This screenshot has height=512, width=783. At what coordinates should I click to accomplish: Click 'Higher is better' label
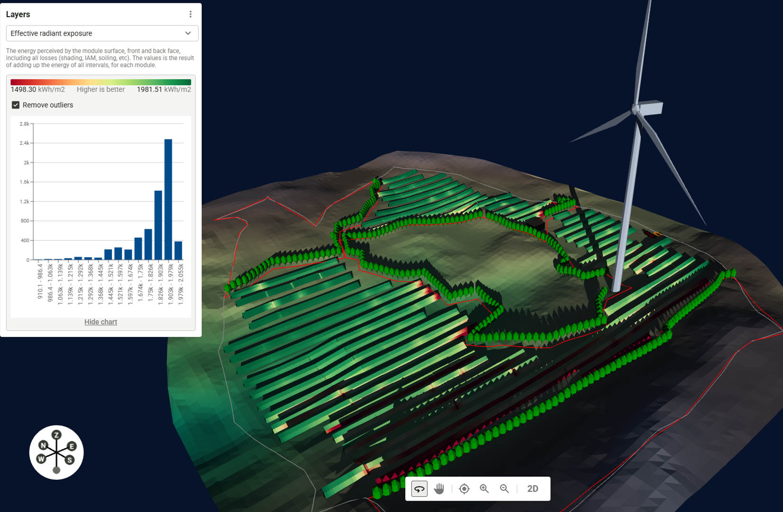101,89
